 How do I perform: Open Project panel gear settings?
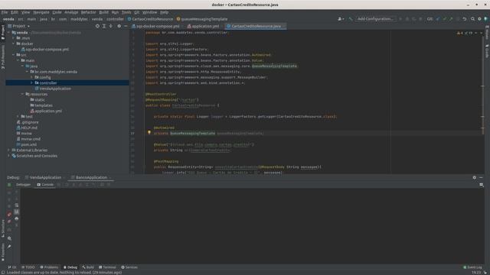tap(119, 26)
